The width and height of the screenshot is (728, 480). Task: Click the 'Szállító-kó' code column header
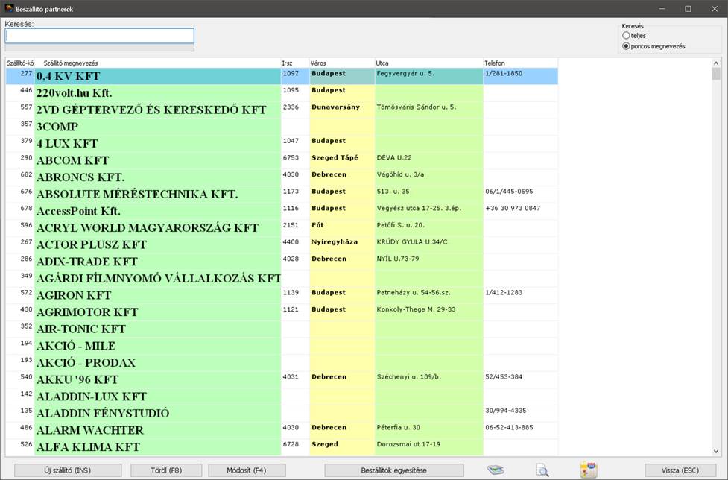click(x=20, y=63)
